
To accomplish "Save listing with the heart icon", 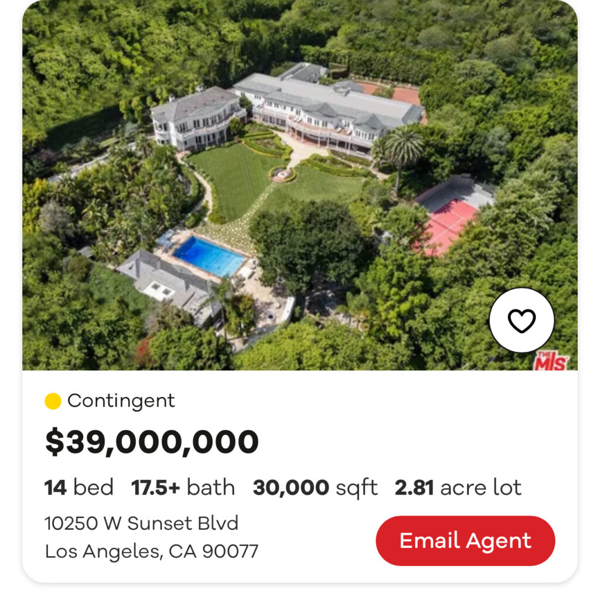I will (x=521, y=321).
